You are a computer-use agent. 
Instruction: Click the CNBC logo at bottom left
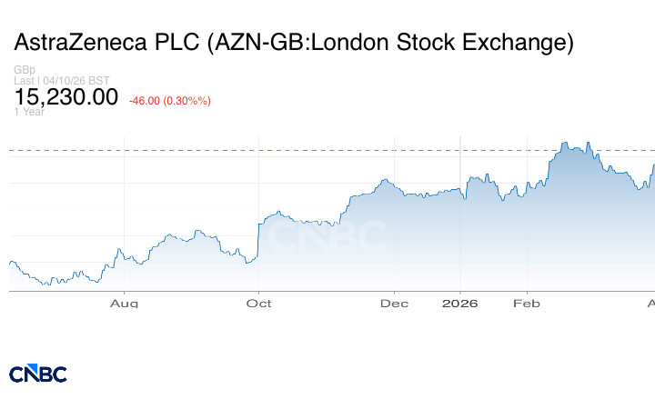point(38,374)
